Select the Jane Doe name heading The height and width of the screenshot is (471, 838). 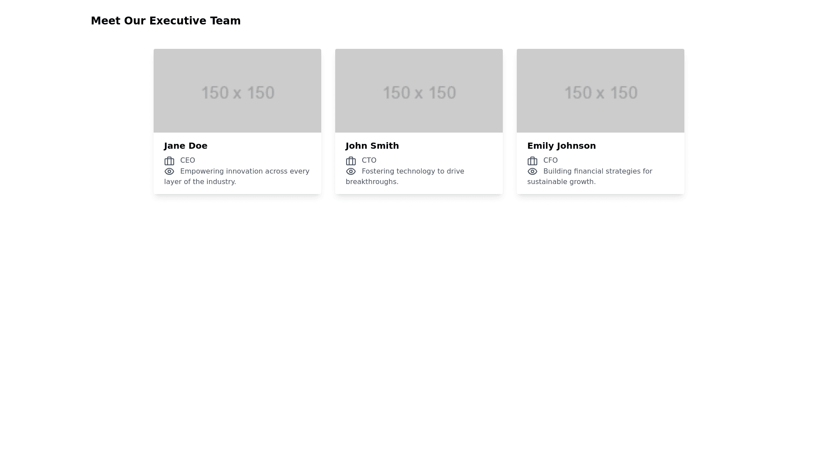click(185, 146)
